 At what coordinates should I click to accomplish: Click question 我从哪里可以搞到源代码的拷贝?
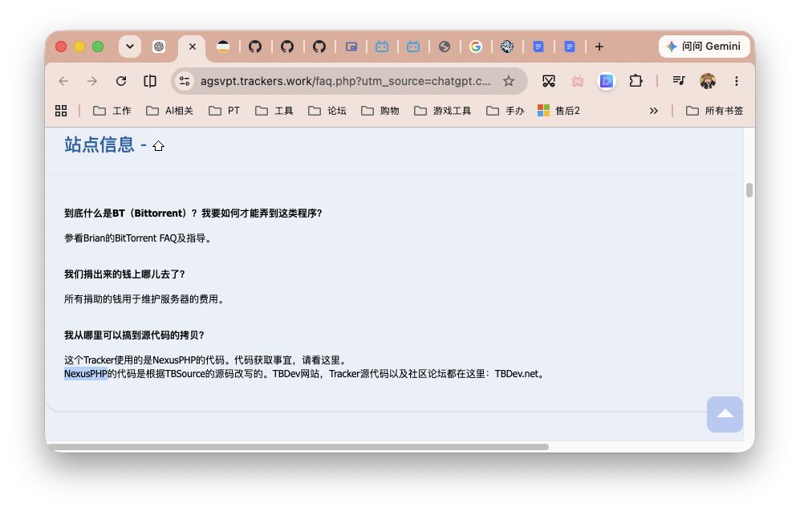134,335
